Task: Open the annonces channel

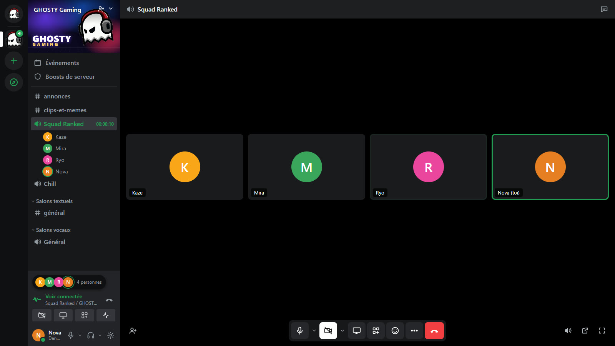Action: coord(74,96)
